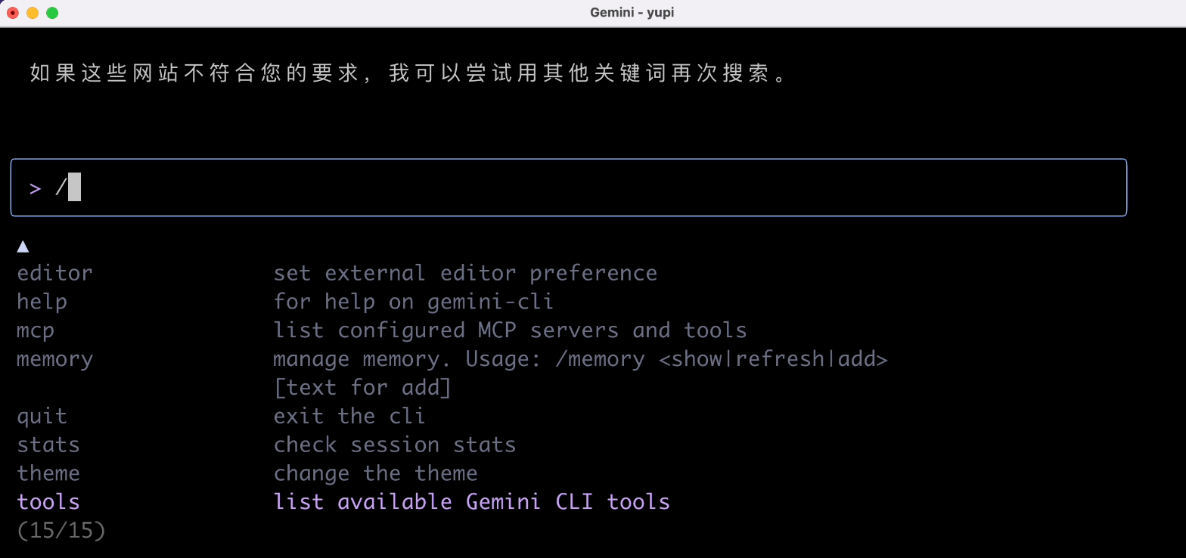Click the Chinese search suggestion message
The image size is (1186, 558).
(408, 73)
